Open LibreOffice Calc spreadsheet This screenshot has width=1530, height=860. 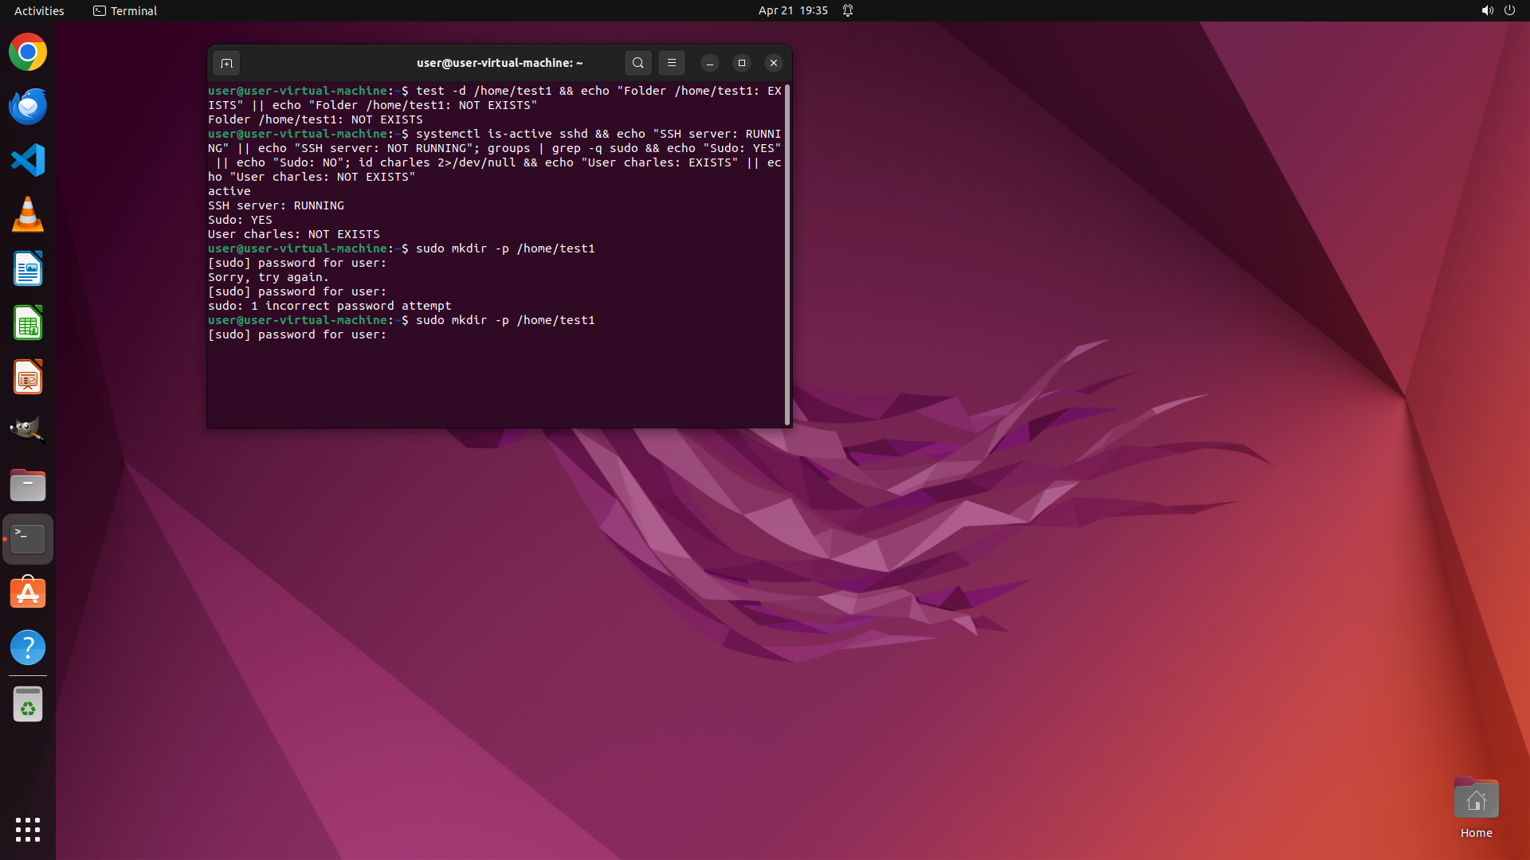point(28,323)
